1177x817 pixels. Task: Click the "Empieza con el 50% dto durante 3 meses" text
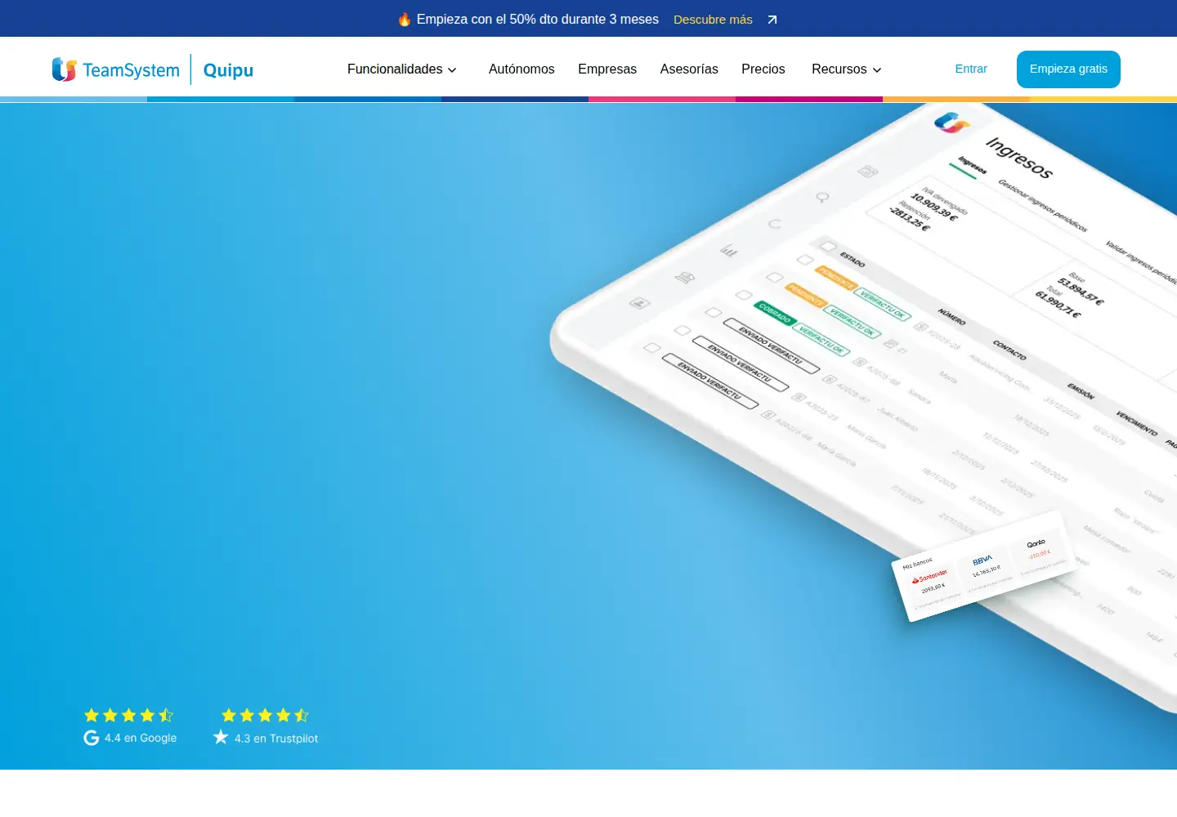click(x=538, y=20)
